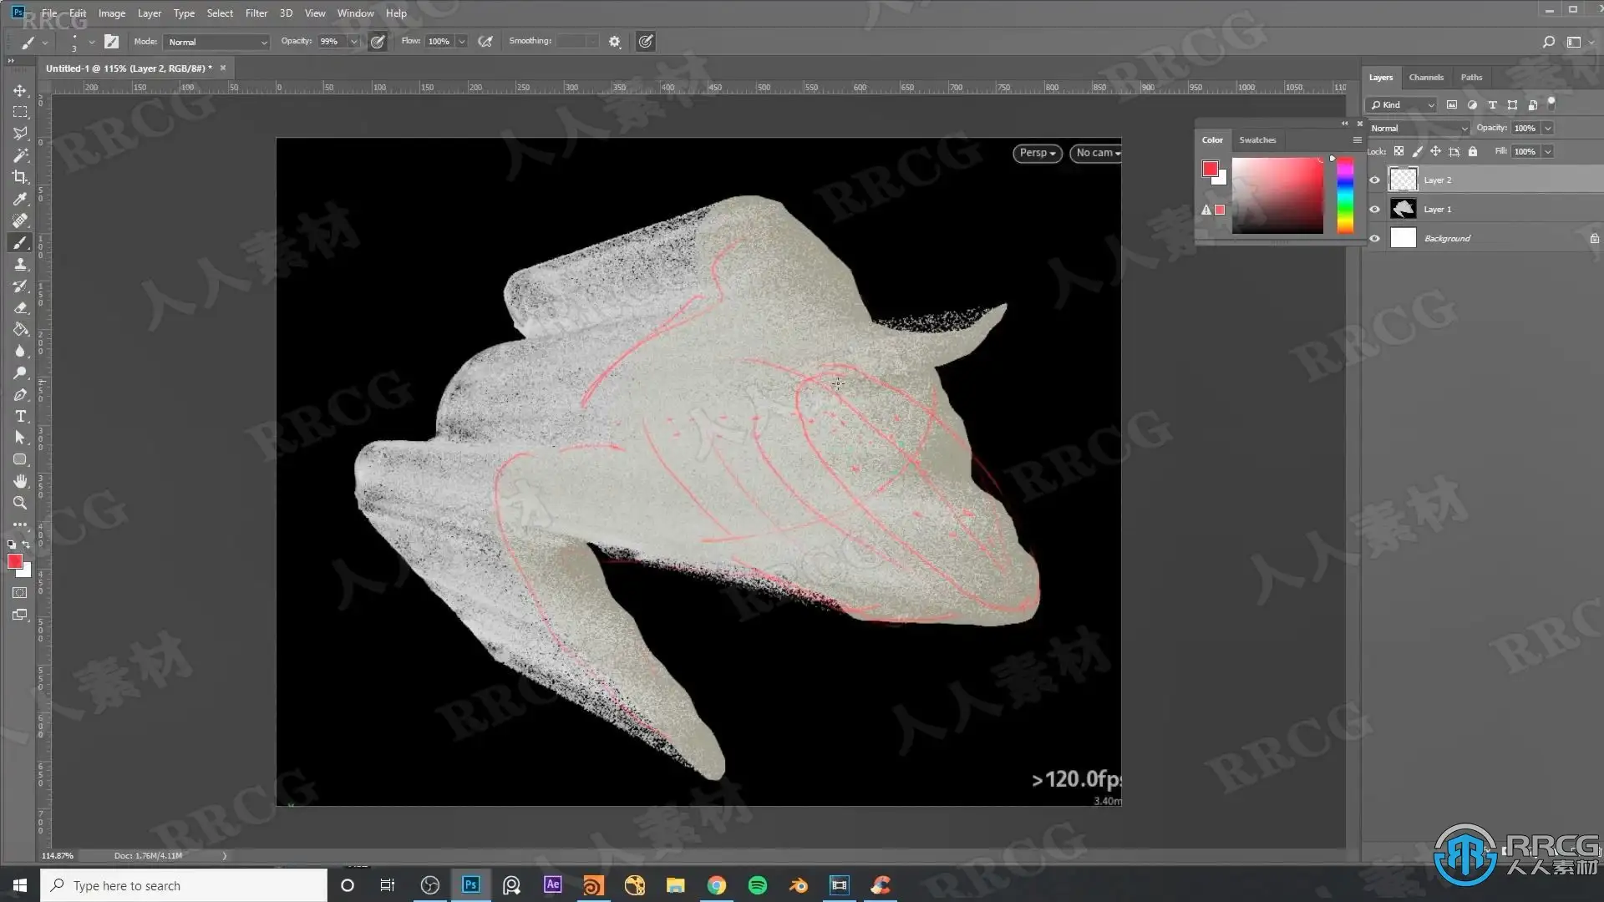Hide Layer 2 visibility eye
The height and width of the screenshot is (902, 1604).
(x=1374, y=180)
